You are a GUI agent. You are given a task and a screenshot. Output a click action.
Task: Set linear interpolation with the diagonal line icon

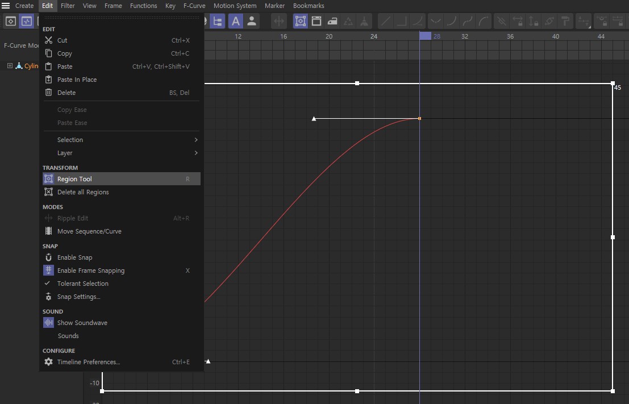pyautogui.click(x=385, y=21)
